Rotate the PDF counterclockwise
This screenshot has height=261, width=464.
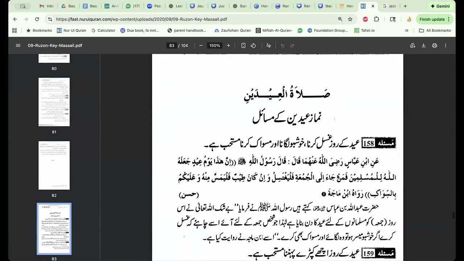pos(253,45)
